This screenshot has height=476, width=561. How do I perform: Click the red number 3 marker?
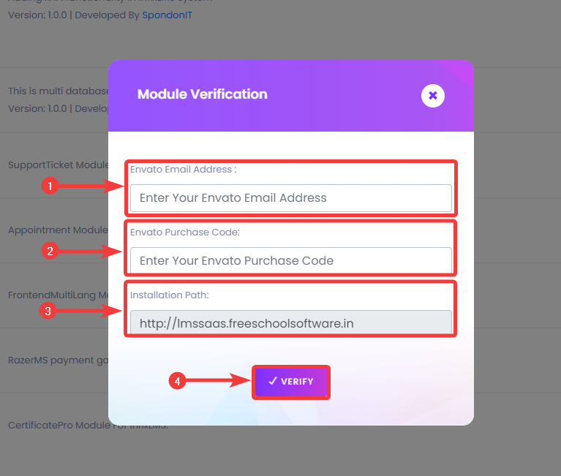48,311
